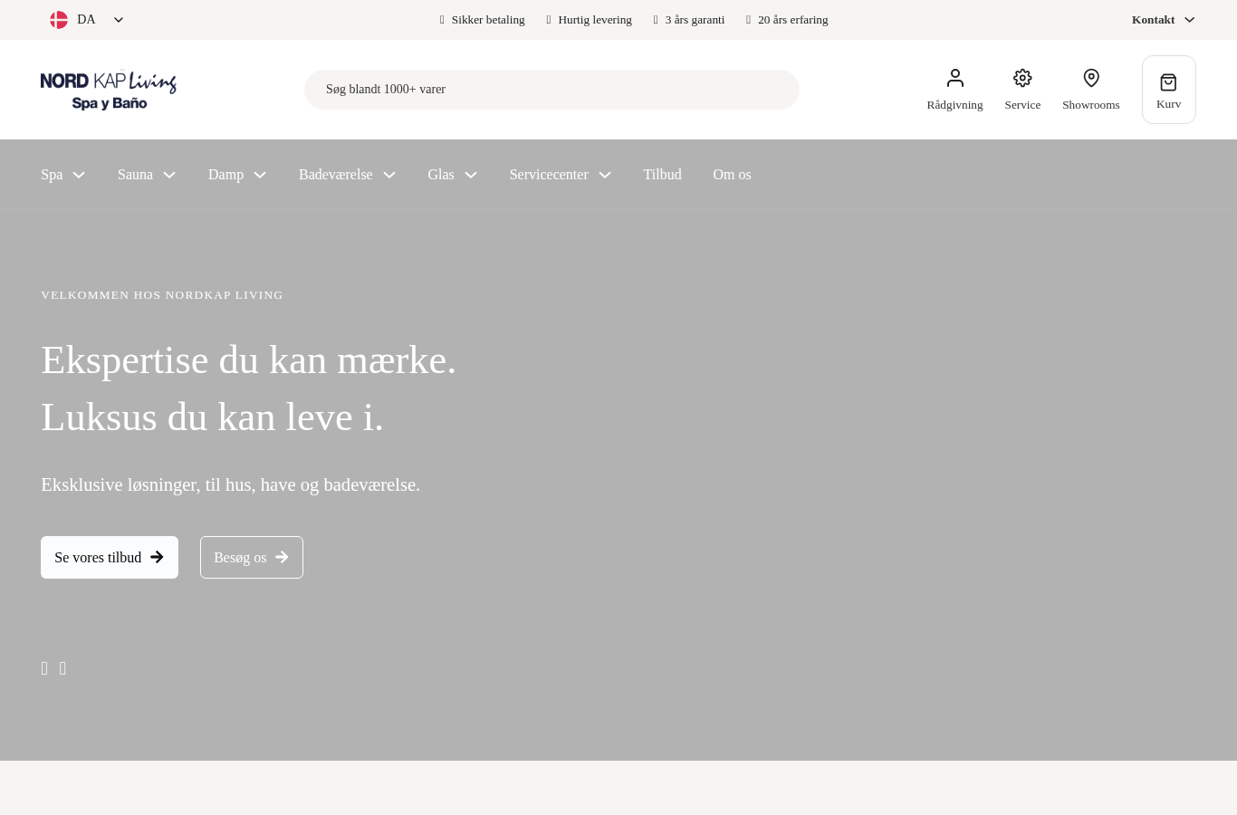Focus the Søg blandt 1000+ varer search field
Viewport: 1237px width, 815px height.
point(551,90)
